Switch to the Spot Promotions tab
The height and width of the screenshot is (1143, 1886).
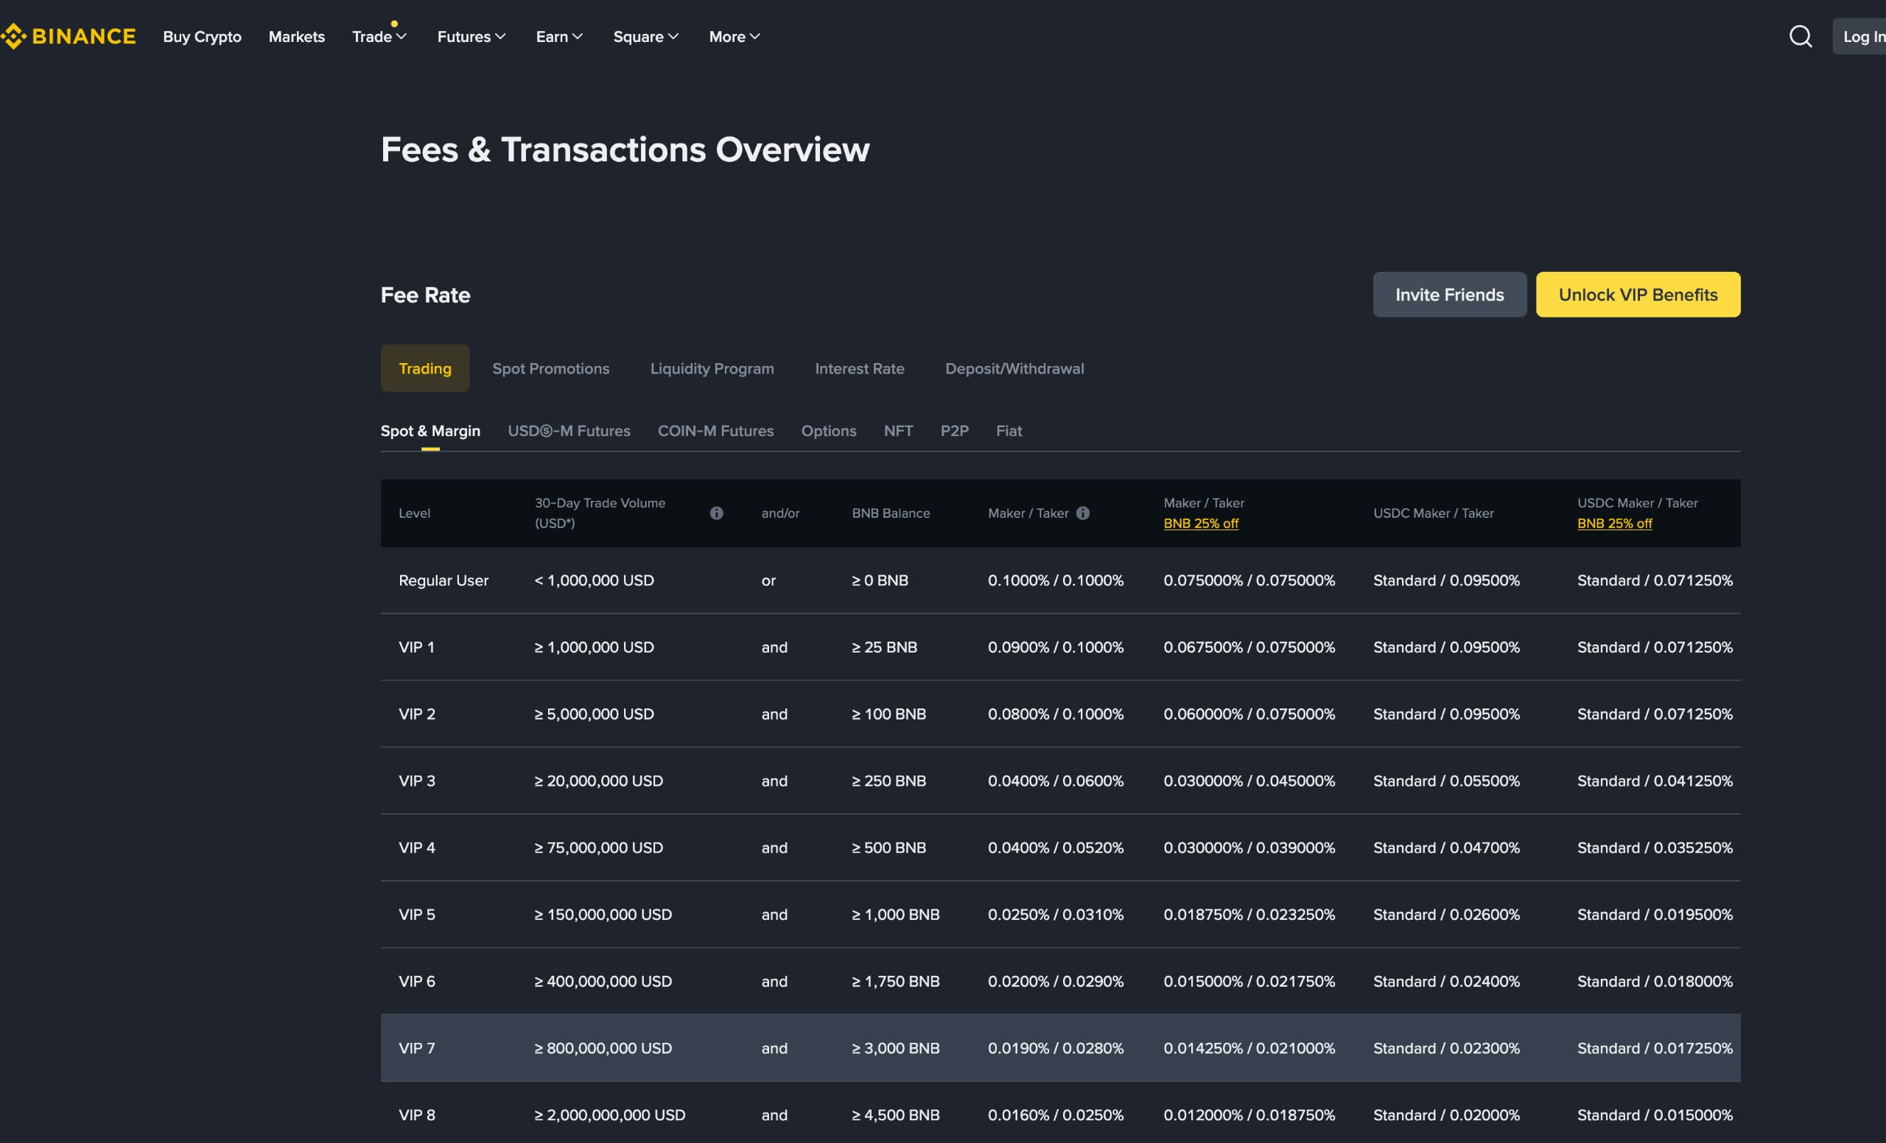(551, 368)
